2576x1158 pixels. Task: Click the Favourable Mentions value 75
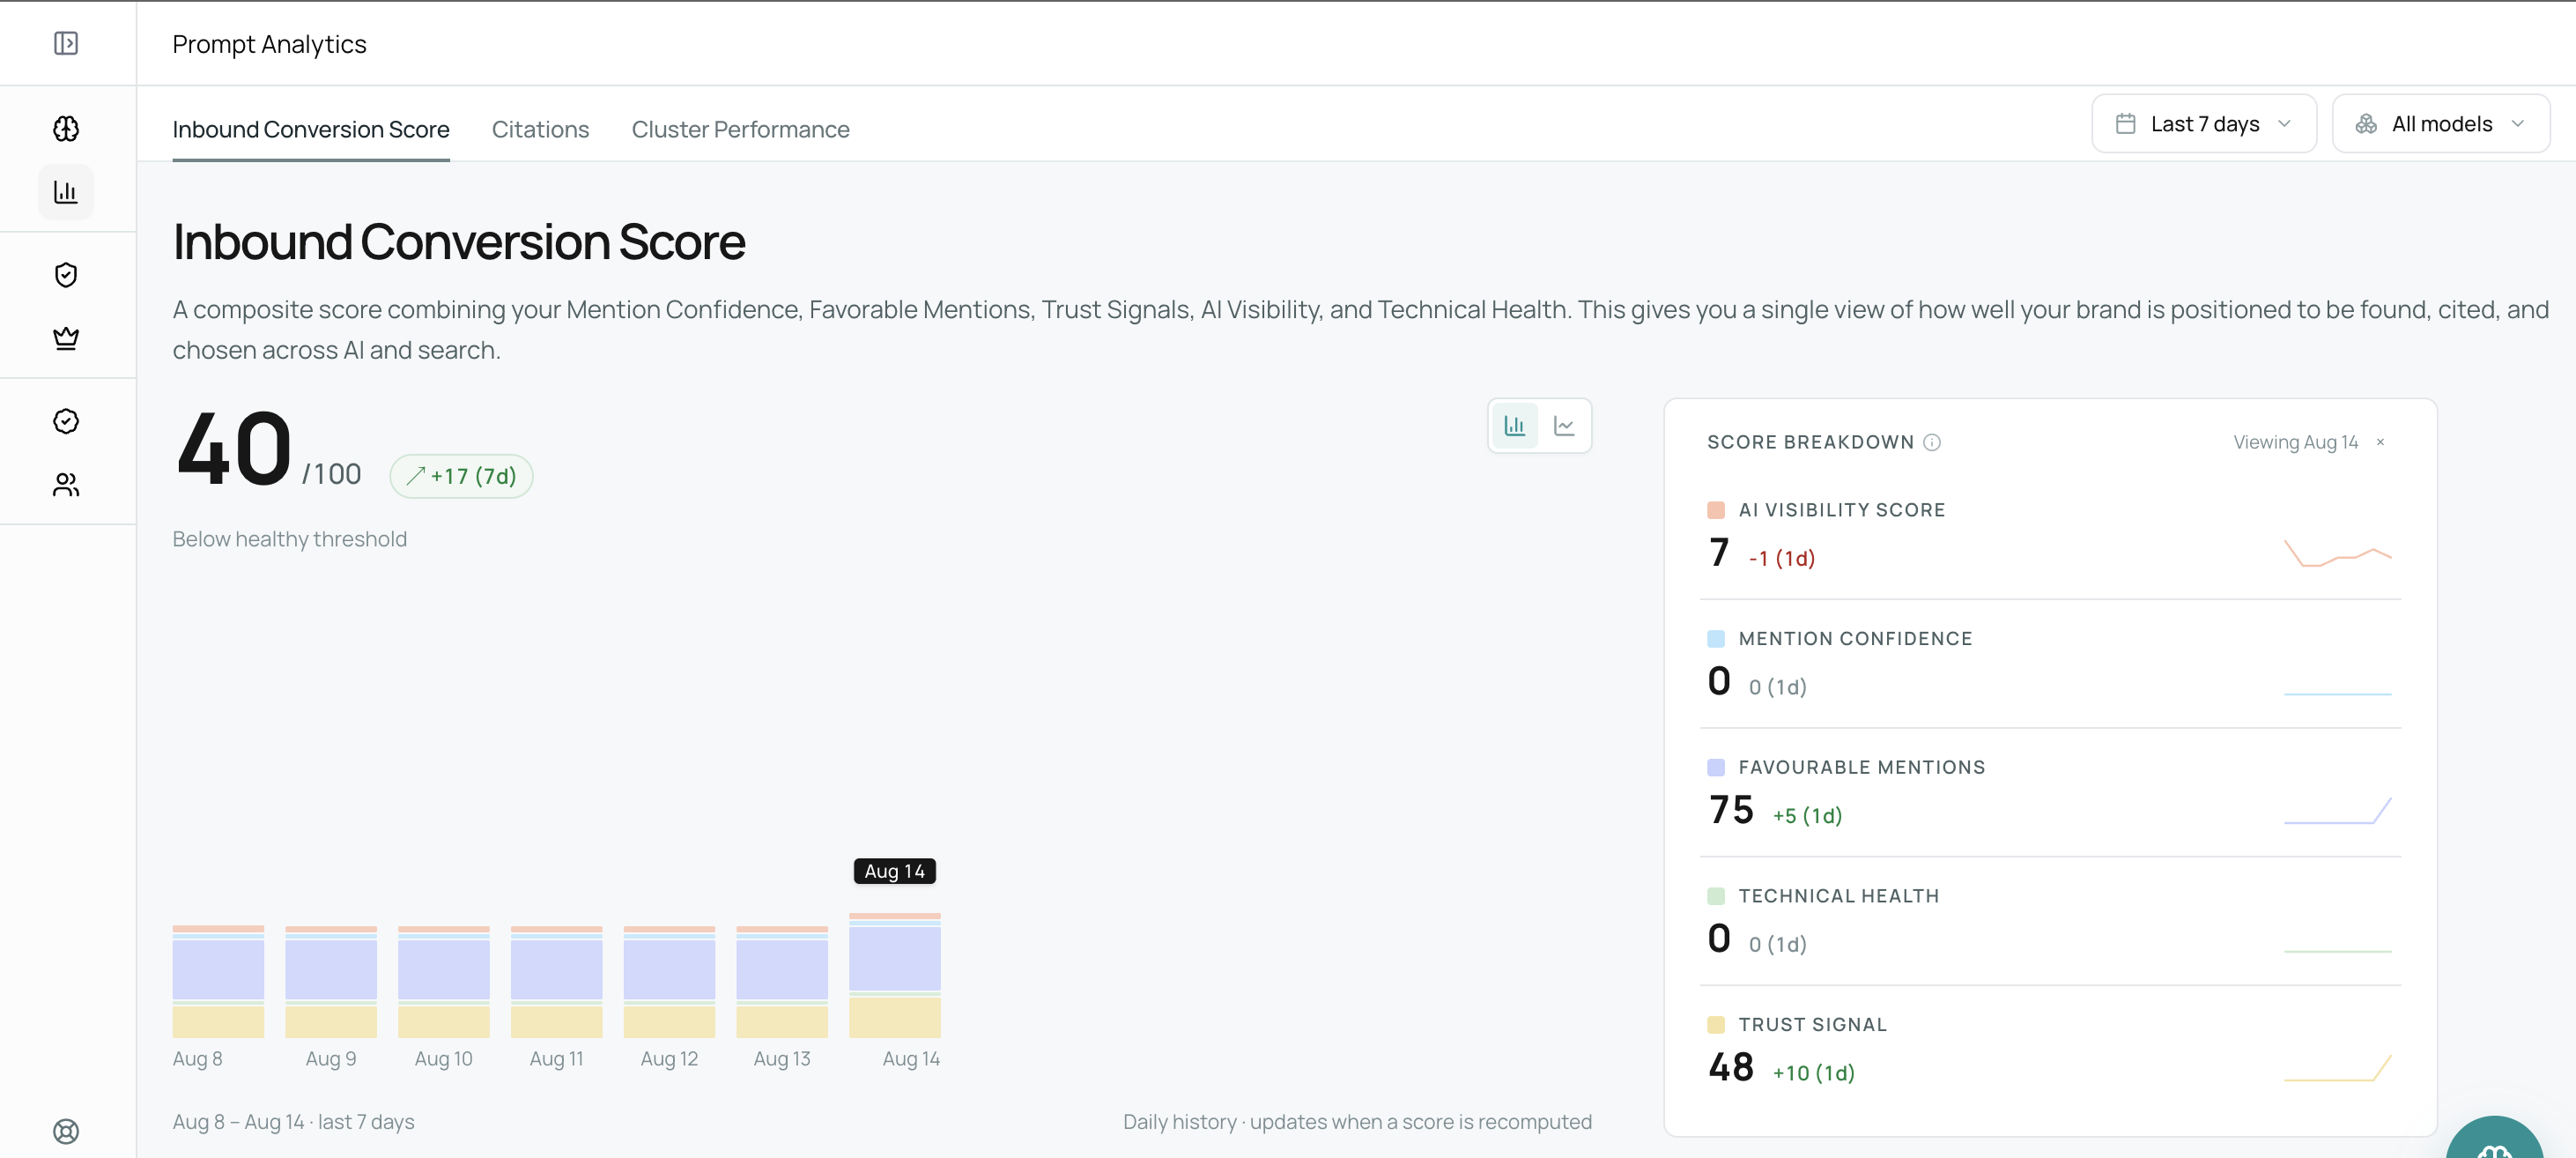[1731, 810]
